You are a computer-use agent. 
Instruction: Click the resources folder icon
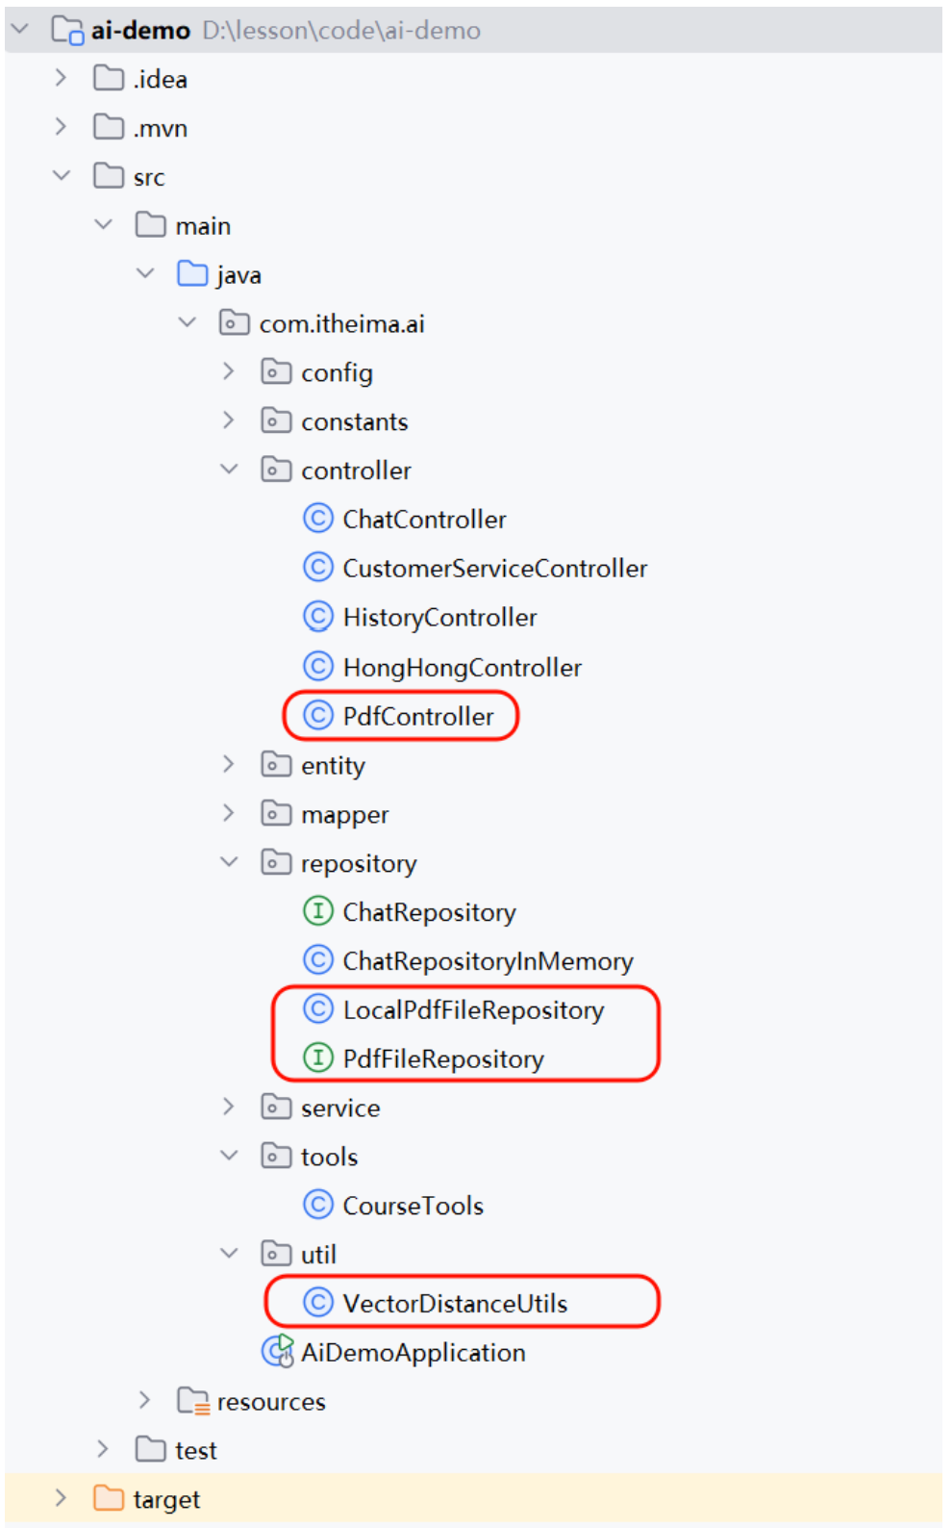pyautogui.click(x=193, y=1401)
